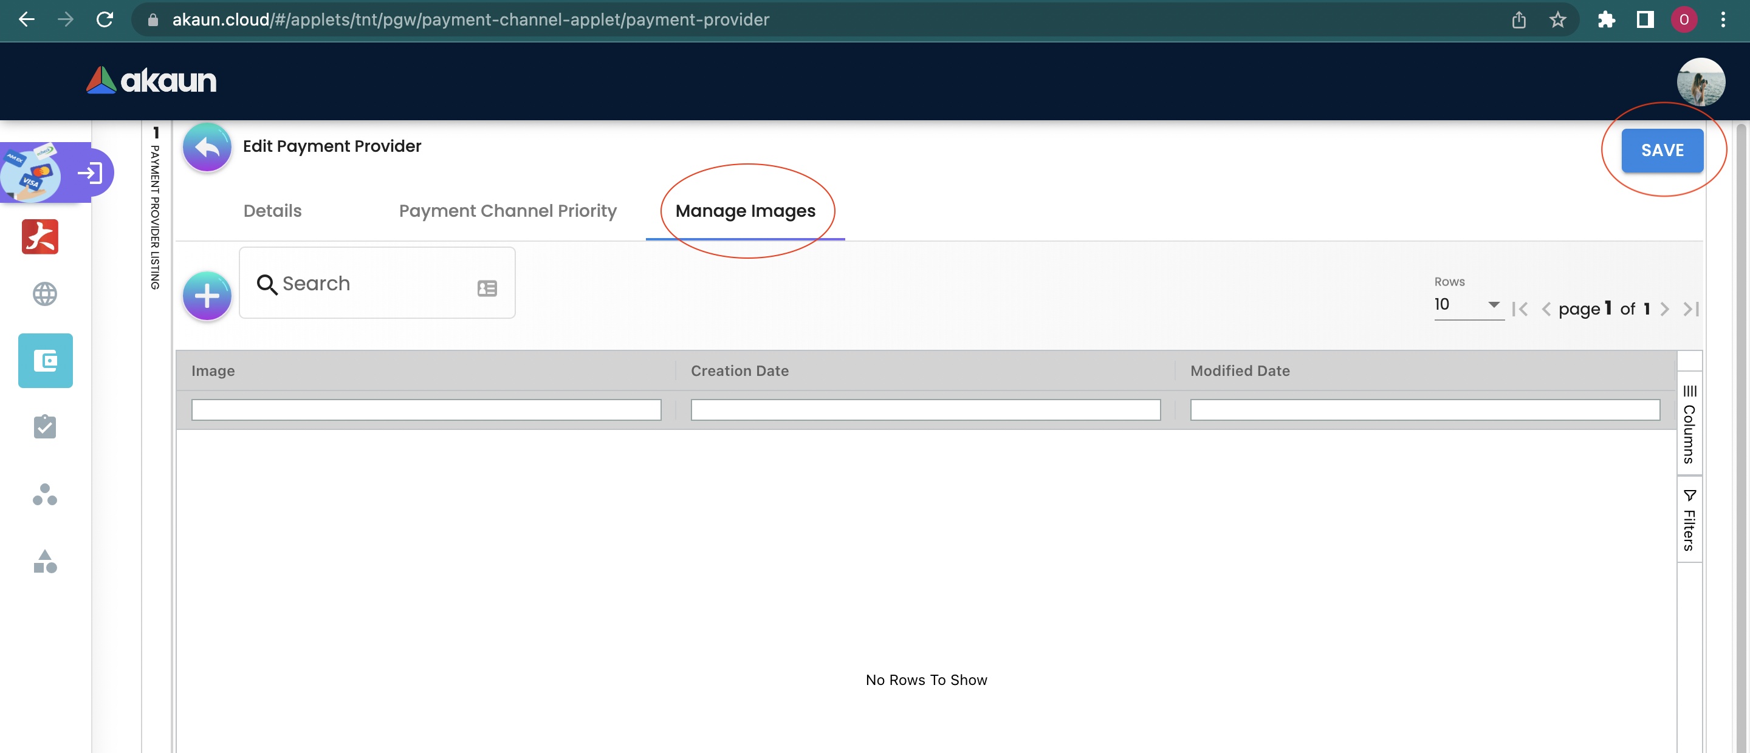Open the red Adobe-style applet icon

[x=40, y=237]
